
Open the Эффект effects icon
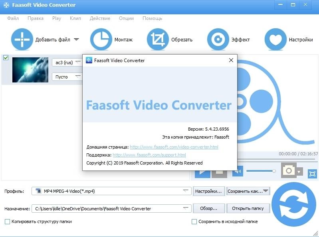click(x=218, y=39)
